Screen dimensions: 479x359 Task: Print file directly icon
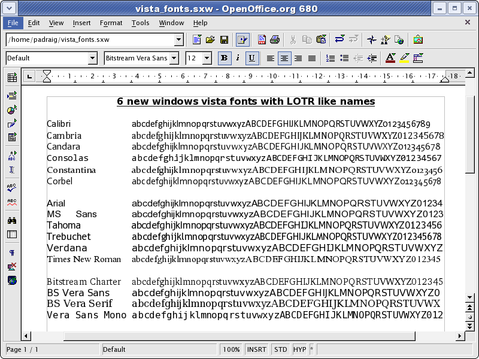275,39
